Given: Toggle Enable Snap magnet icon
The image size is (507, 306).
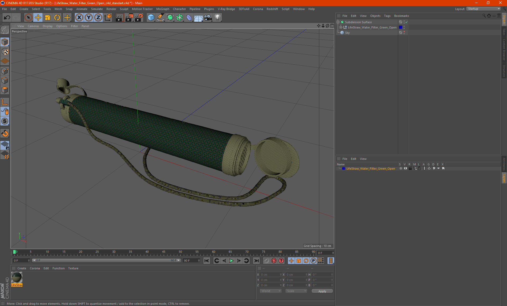Looking at the screenshot, I should [x=5, y=133].
